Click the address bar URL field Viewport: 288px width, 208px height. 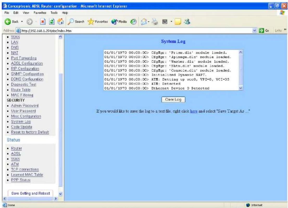point(136,31)
